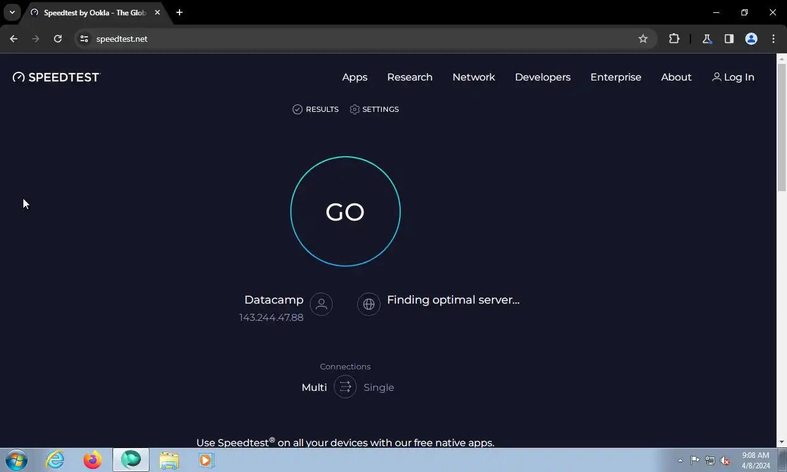The height and width of the screenshot is (472, 787).
Task: Toggle the Multi/Single connections switch icon
Action: [345, 387]
